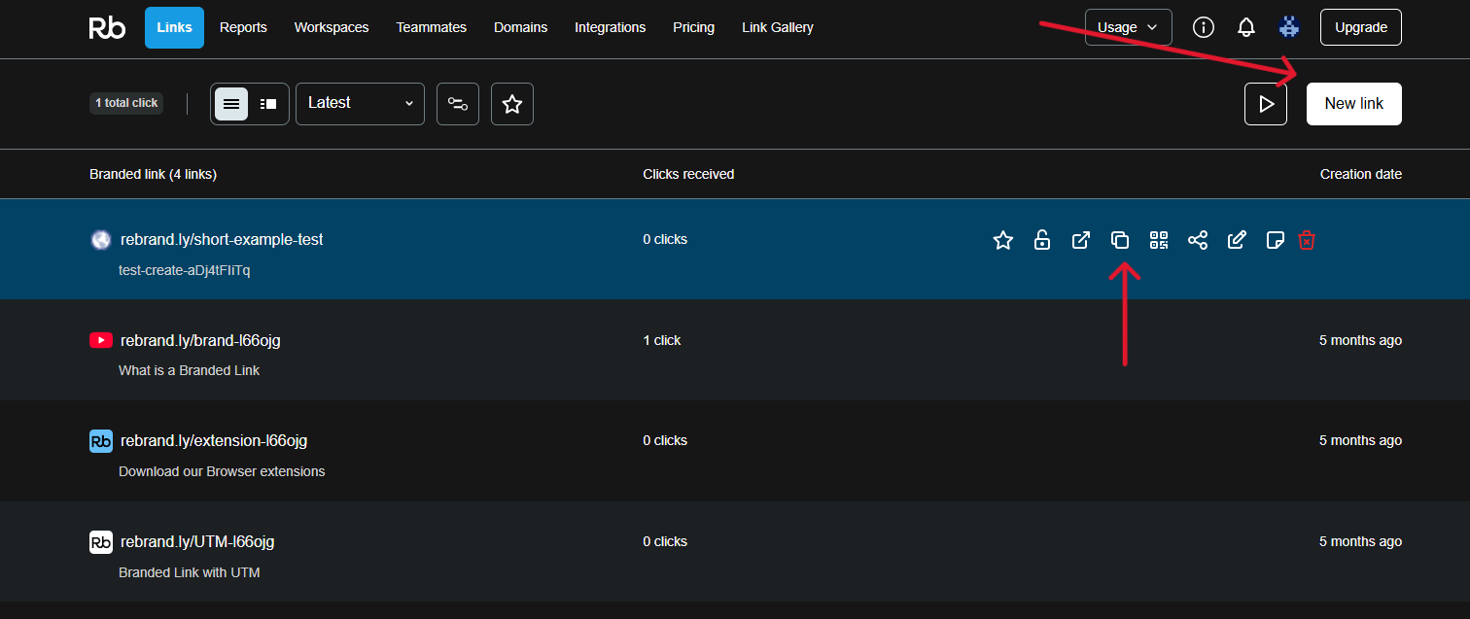Delete the short-example-test link

(x=1307, y=240)
